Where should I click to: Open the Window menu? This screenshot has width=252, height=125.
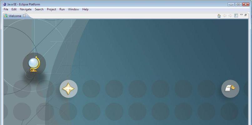click(73, 9)
